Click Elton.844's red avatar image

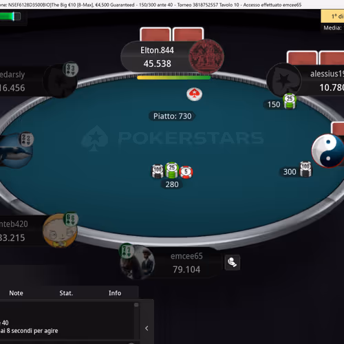206,56
